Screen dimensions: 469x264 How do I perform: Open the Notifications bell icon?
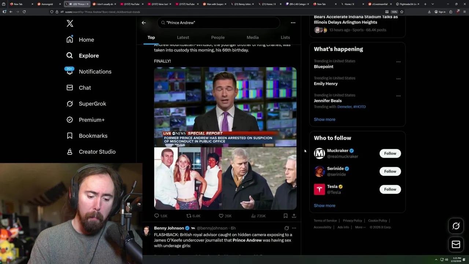[70, 71]
